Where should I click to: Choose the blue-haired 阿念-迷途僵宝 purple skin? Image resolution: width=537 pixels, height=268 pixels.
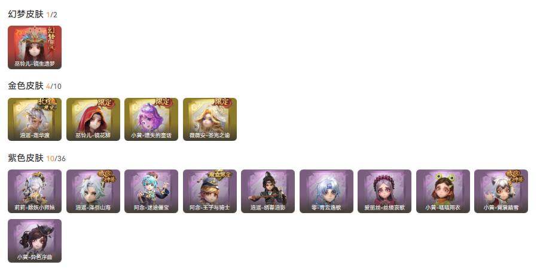pyautogui.click(x=151, y=191)
